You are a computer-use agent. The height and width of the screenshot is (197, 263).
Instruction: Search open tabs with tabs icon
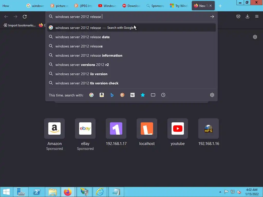pyautogui.click(x=153, y=95)
